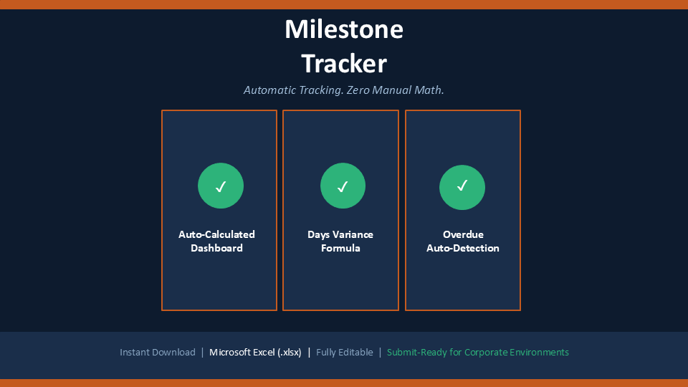Click the orange bar at the top
688x387 pixels.
coord(344,4)
